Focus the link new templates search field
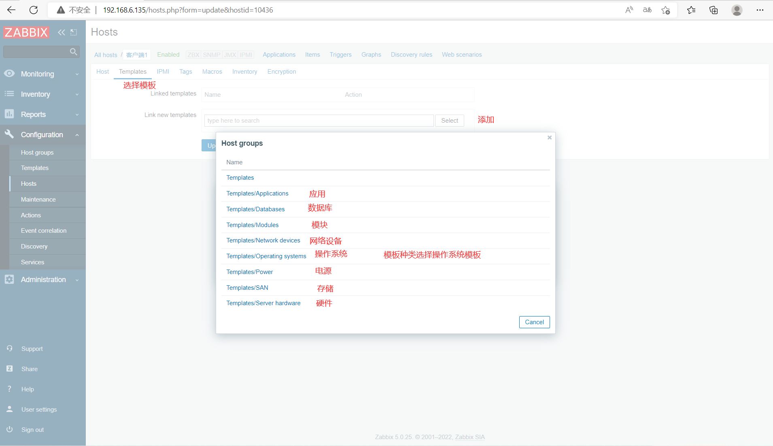 tap(319, 121)
